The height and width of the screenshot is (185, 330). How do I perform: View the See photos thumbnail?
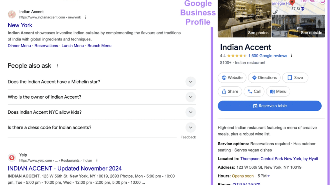(x=244, y=19)
